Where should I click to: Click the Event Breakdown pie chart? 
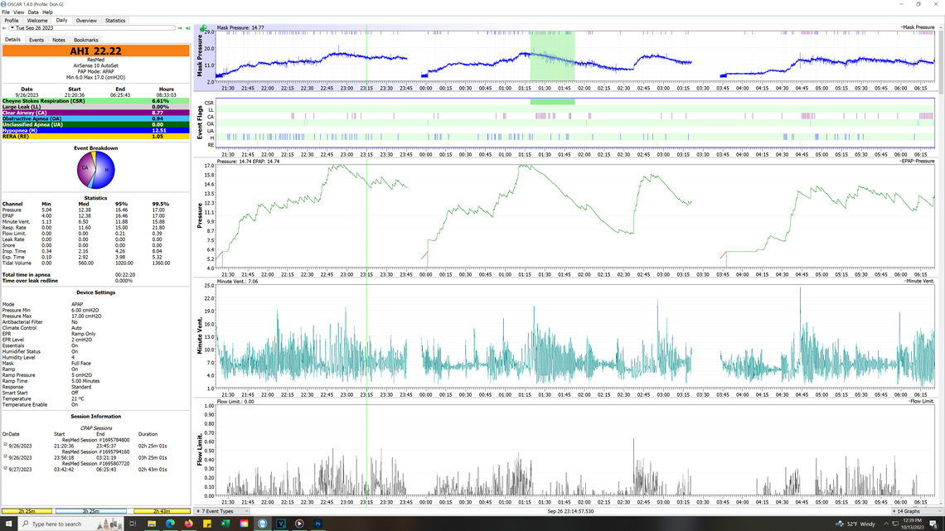click(x=96, y=170)
